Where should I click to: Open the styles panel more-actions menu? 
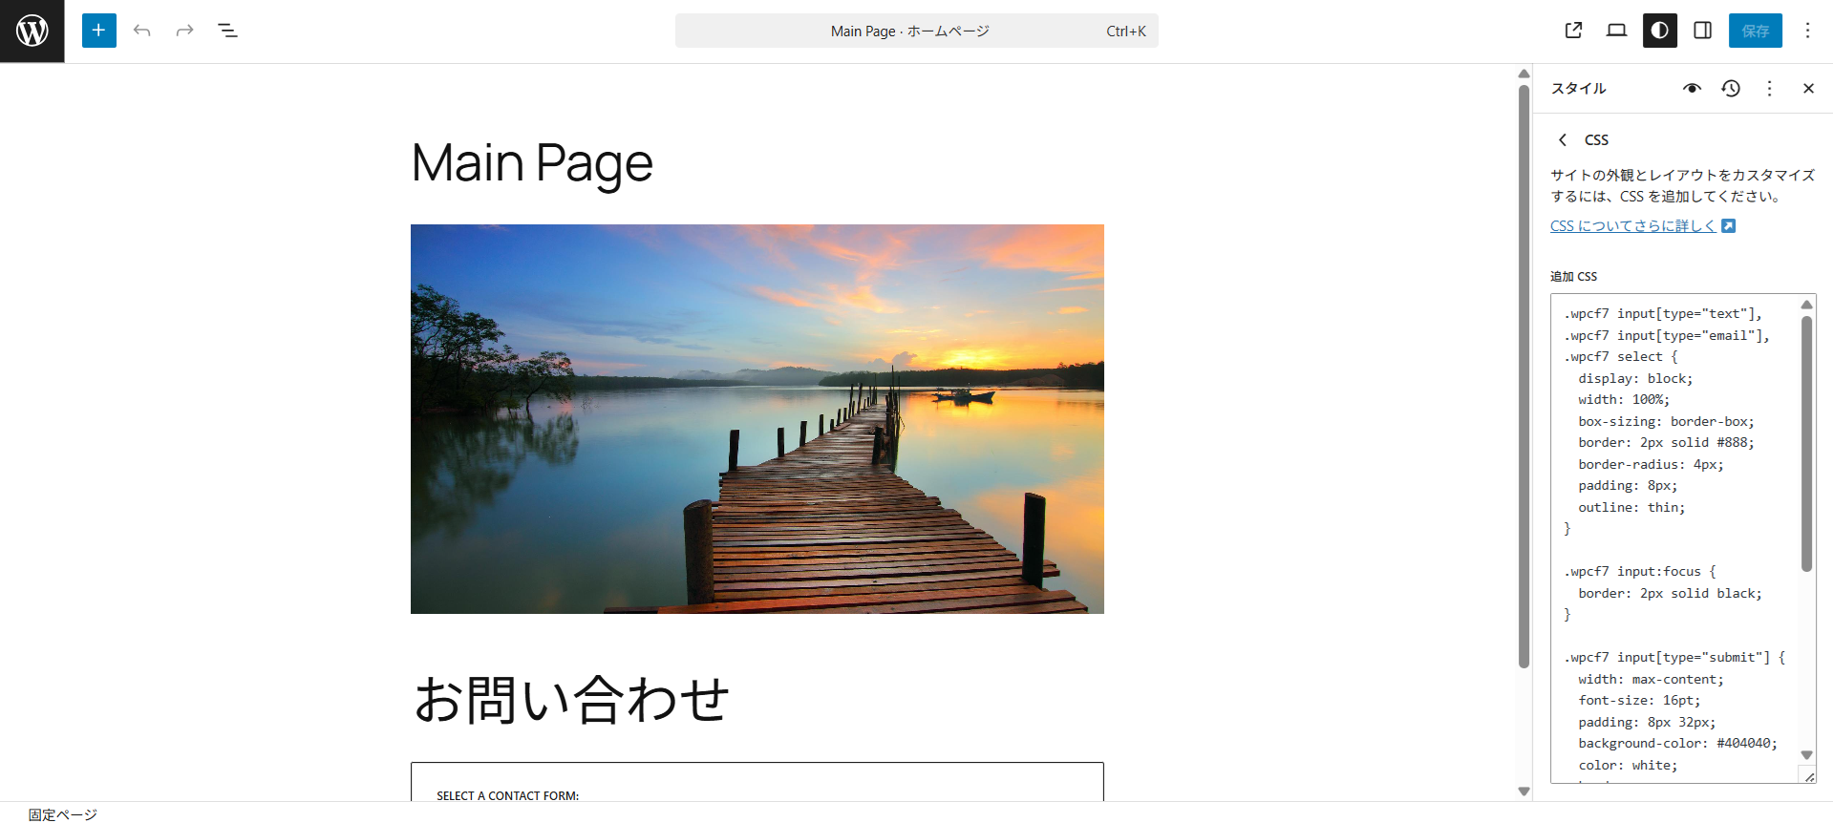click(1769, 88)
